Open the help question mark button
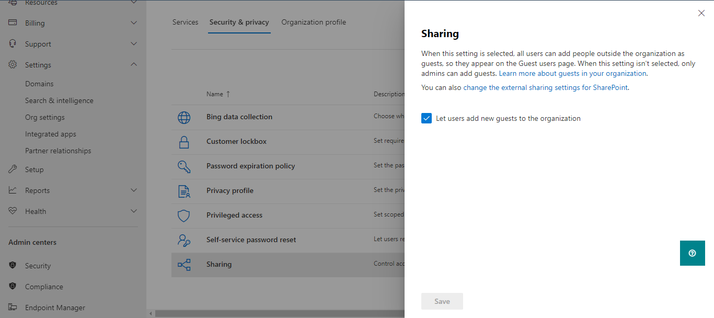This screenshot has width=714, height=318. click(692, 253)
